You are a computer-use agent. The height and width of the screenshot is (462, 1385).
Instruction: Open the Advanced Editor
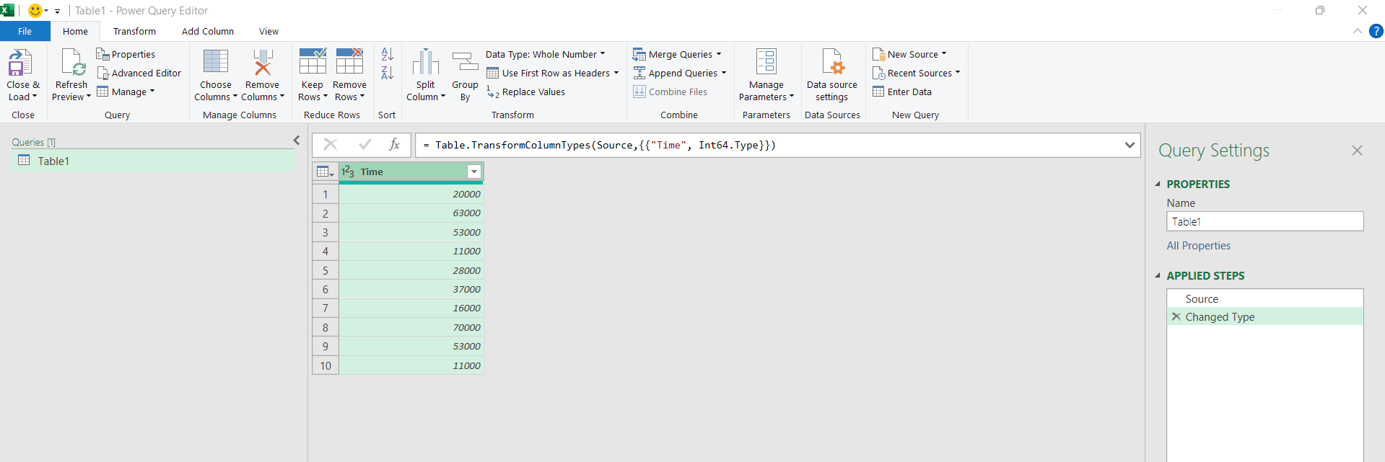click(x=139, y=73)
